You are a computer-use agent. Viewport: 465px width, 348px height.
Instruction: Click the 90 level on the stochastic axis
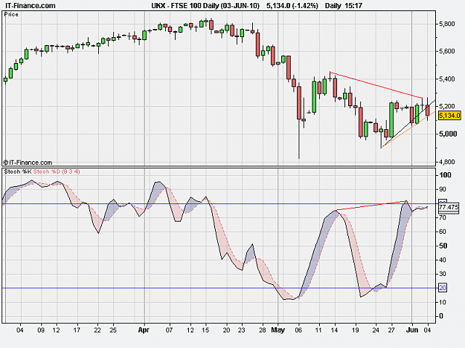[x=443, y=189]
